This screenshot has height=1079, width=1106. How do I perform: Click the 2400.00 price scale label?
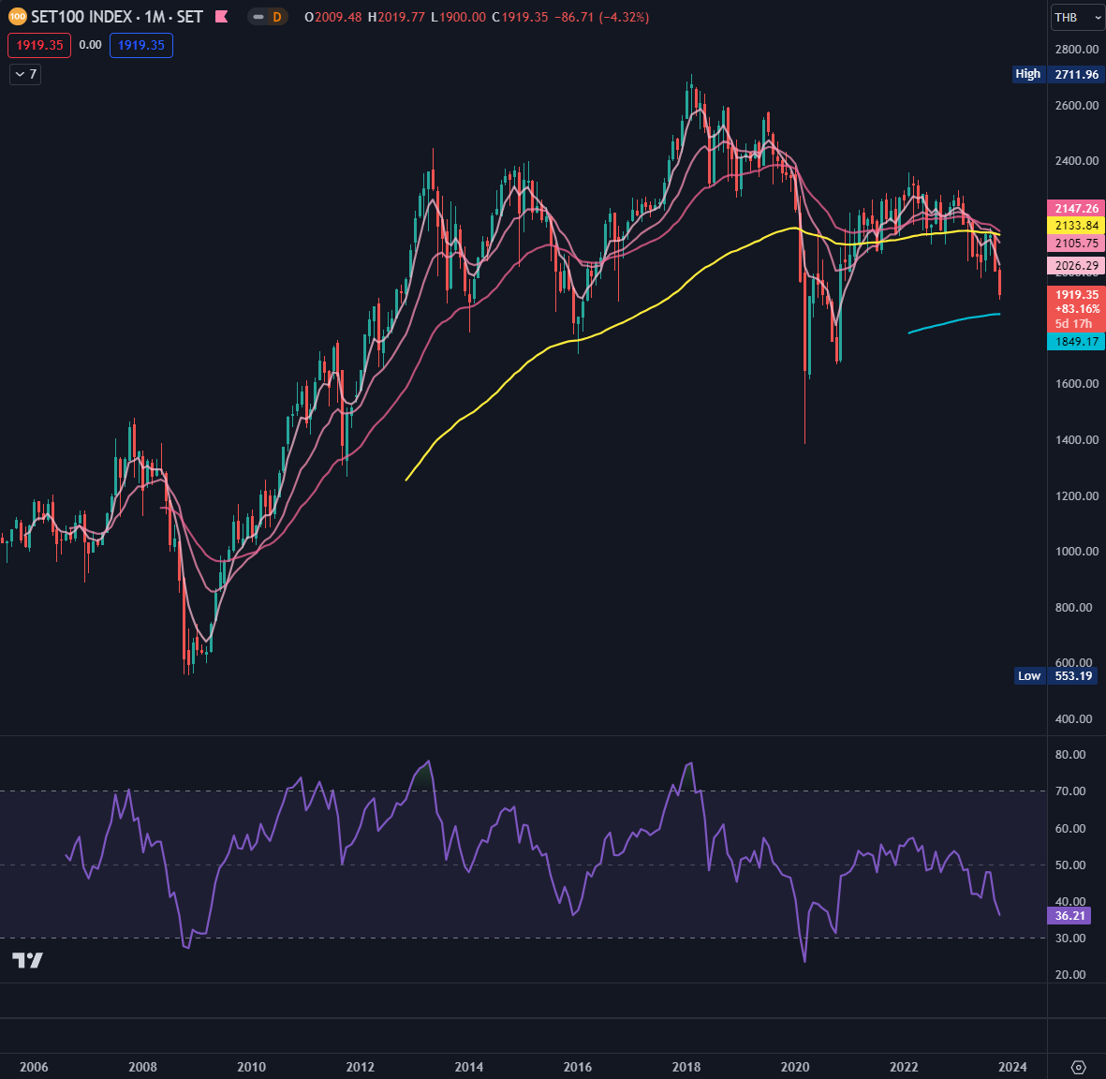[x=1077, y=161]
